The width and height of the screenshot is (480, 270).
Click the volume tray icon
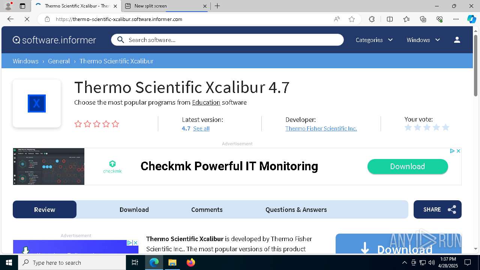point(431,262)
